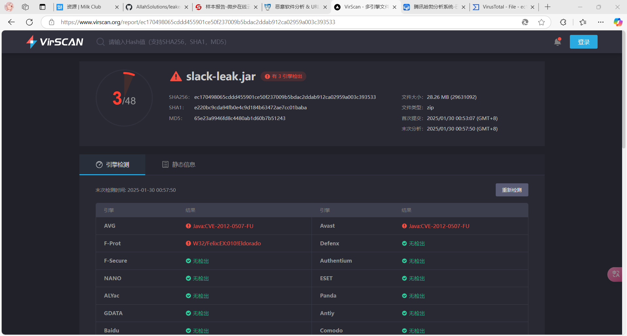Screen dimensions: 627x336
Task: Click the floating translate icon on the right edge
Action: tap(616, 274)
